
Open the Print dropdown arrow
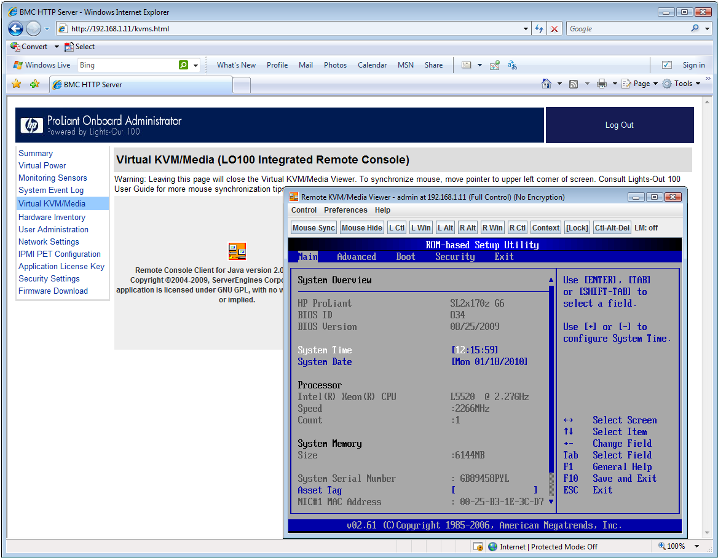[615, 84]
